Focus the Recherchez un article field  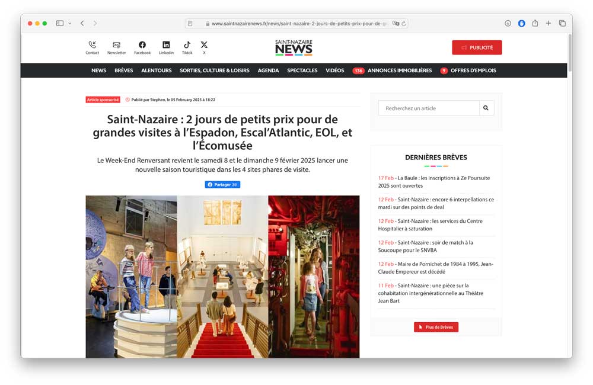point(428,108)
